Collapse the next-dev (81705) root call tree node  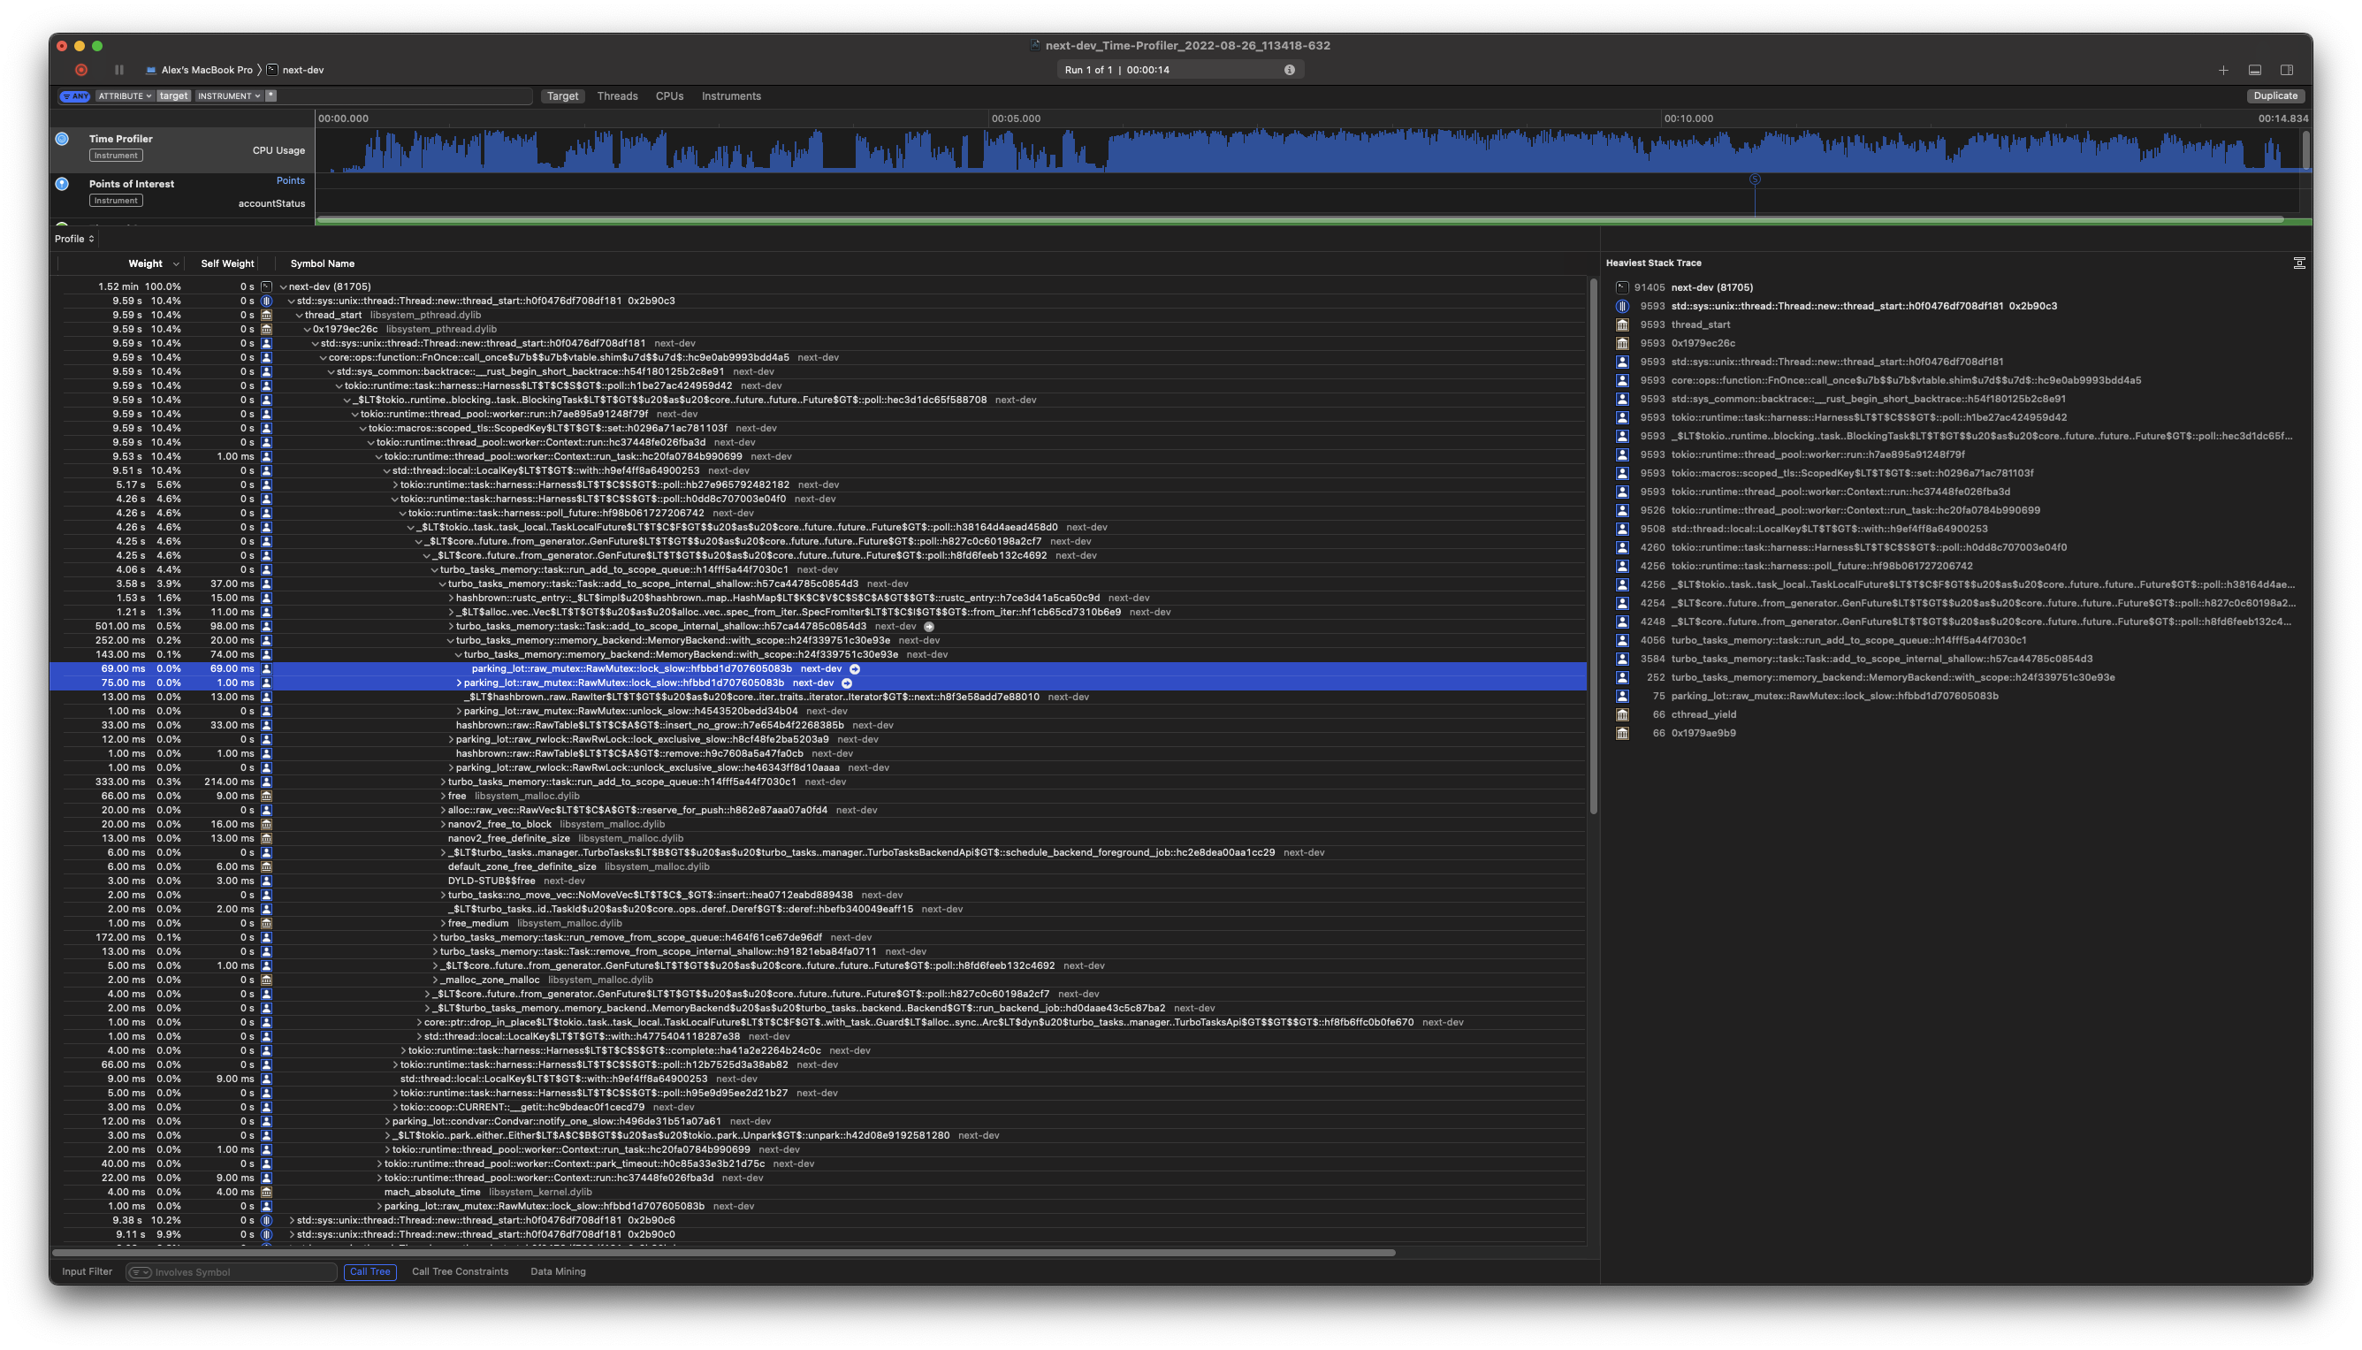coord(284,286)
